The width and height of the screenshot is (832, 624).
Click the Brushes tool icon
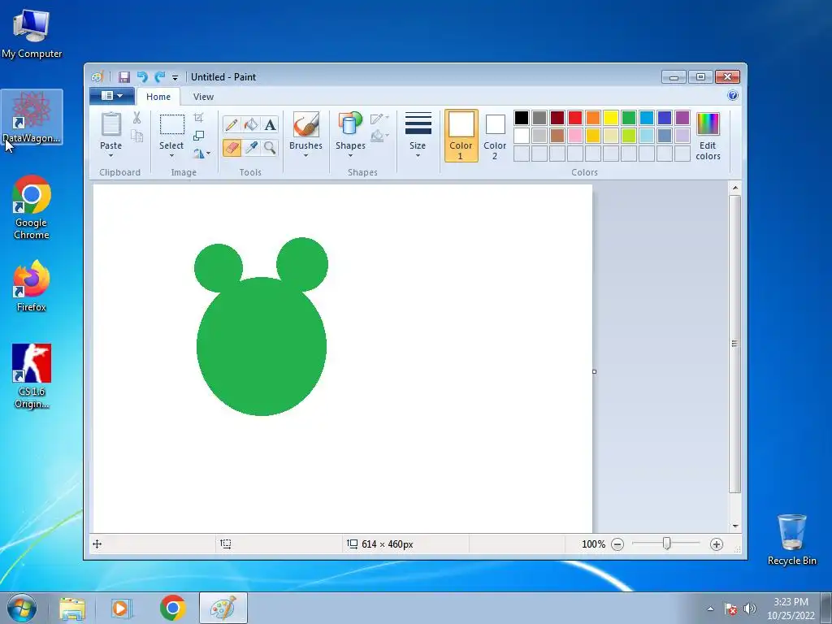click(x=305, y=124)
